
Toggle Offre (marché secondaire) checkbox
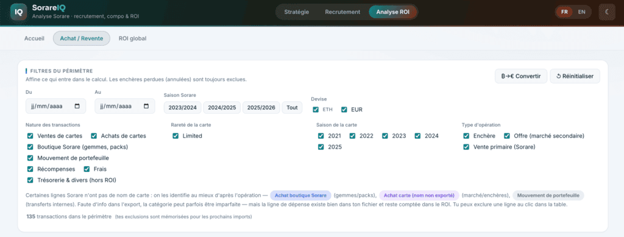(507, 136)
